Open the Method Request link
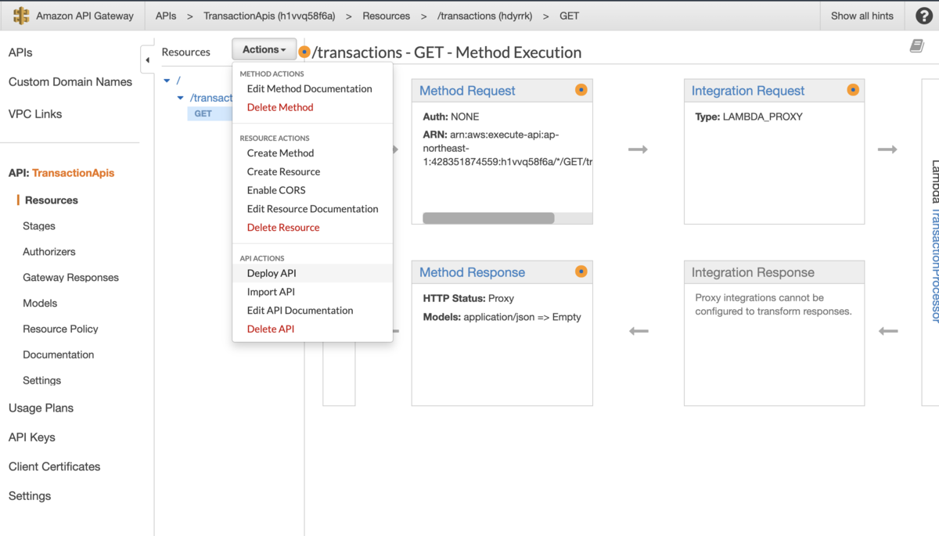 coord(467,91)
